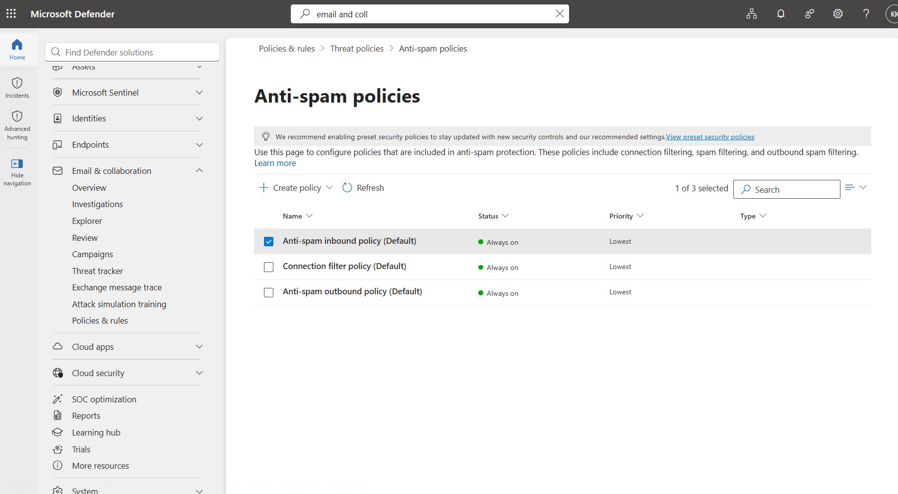Open the community feedback icon in header
Screen dimensions: 898x494
809,14
